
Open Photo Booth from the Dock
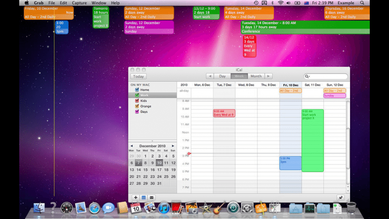(178, 208)
